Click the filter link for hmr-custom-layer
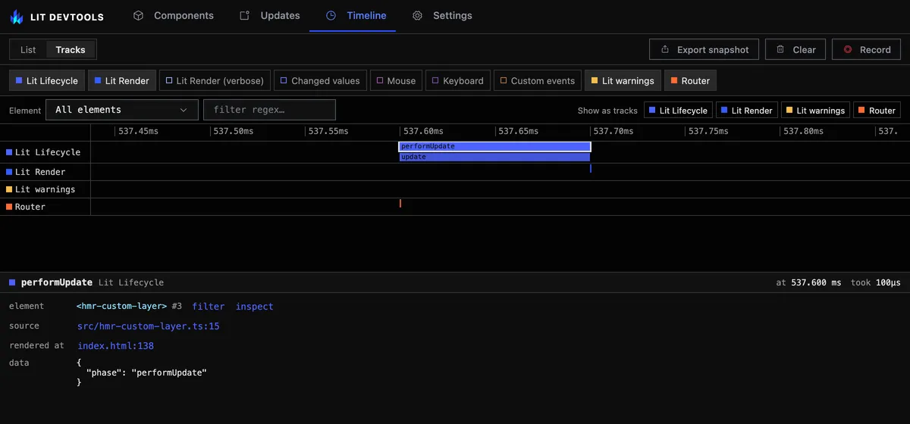The height and width of the screenshot is (424, 910). [209, 307]
